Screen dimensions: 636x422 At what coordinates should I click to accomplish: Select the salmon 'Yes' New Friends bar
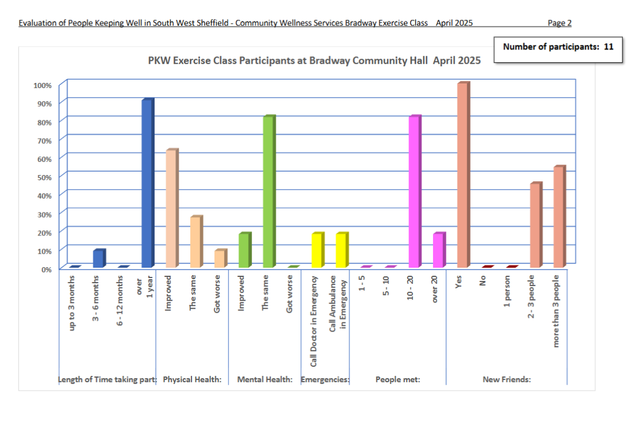pyautogui.click(x=463, y=175)
